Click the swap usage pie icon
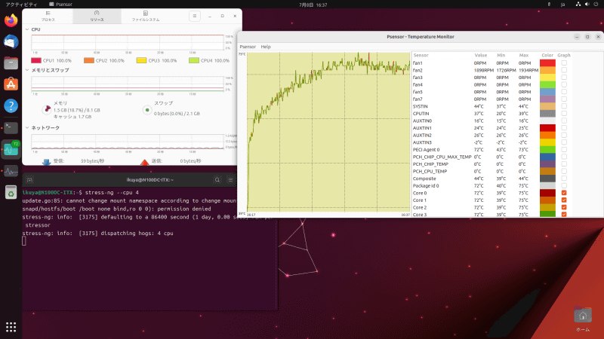The image size is (604, 339). point(147,110)
